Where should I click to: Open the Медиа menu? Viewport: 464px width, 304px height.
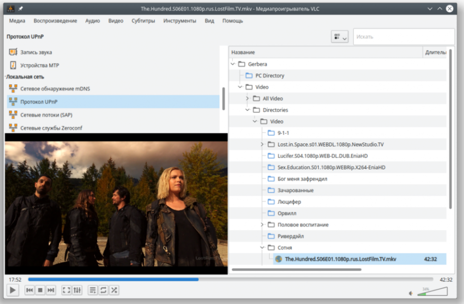(x=17, y=21)
